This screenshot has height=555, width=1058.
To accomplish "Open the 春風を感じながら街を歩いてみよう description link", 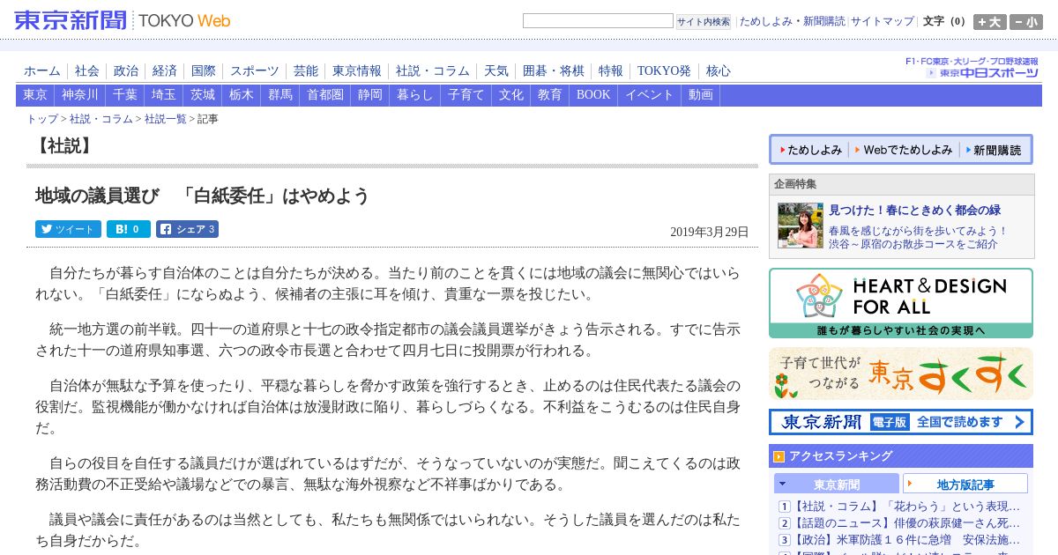I will (918, 237).
